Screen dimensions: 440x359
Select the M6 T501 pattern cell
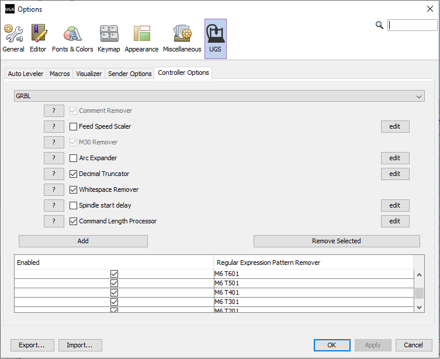point(314,283)
